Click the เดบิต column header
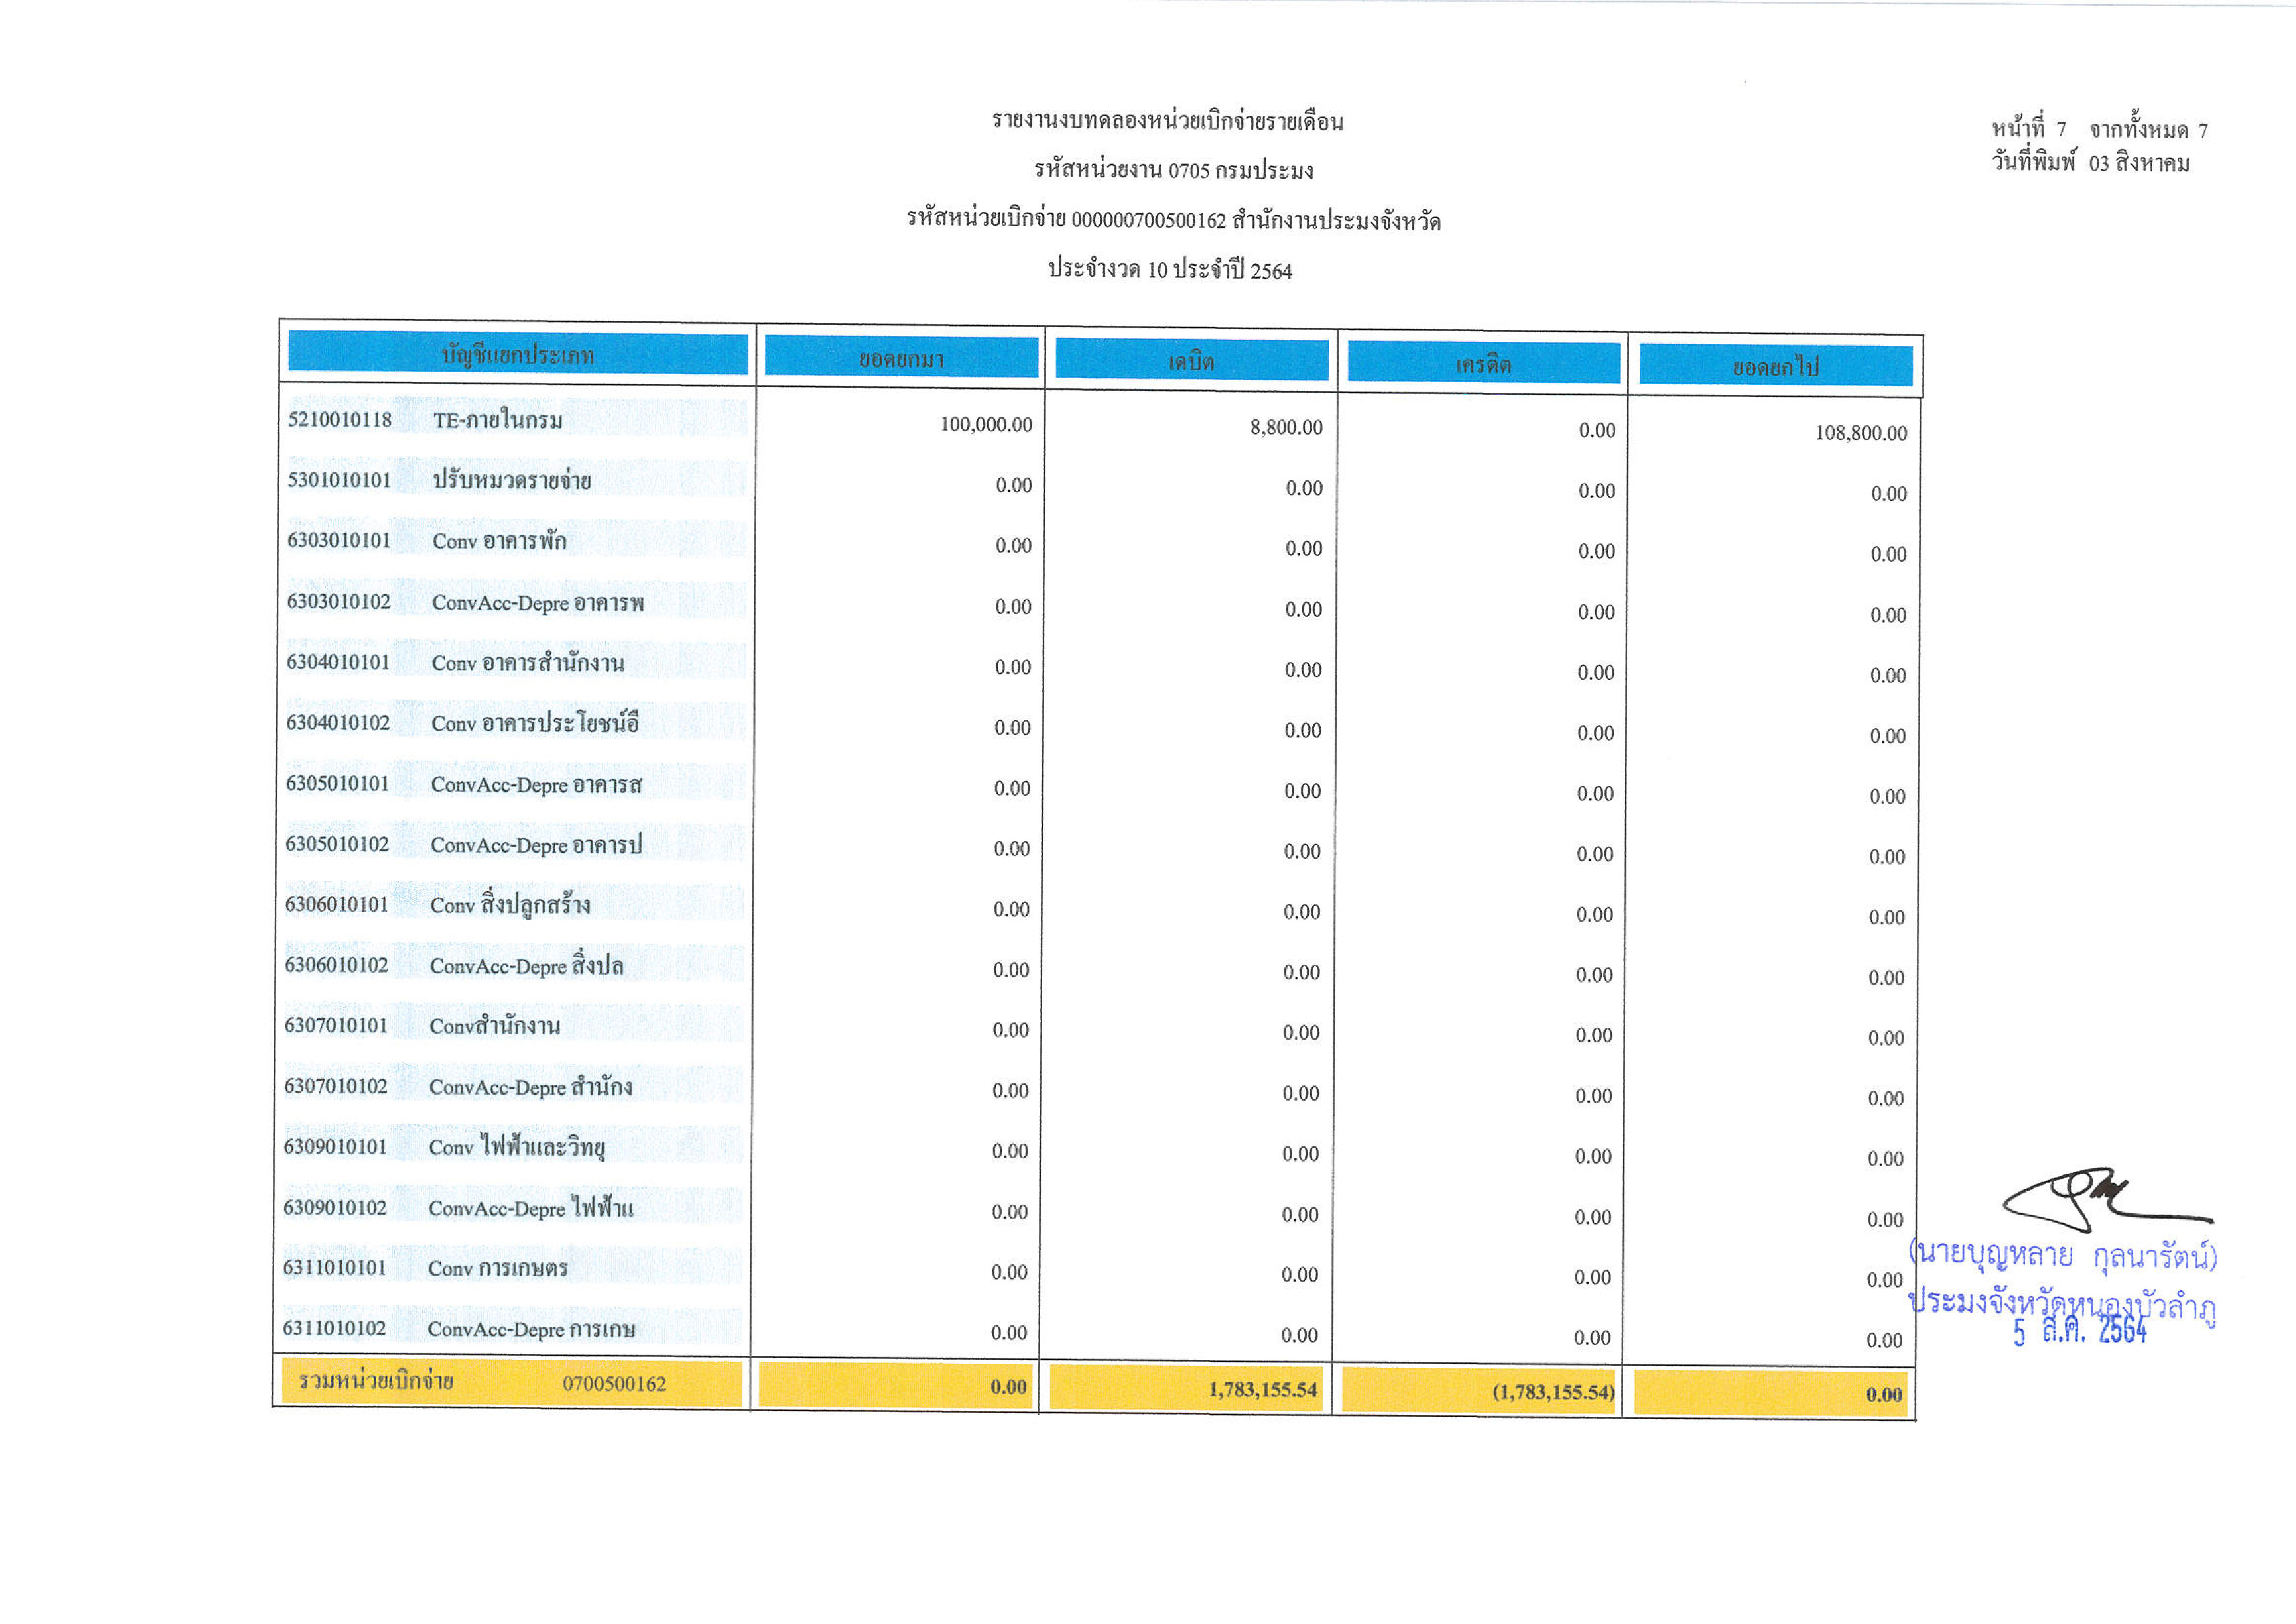The image size is (2296, 1624). [x=1191, y=361]
